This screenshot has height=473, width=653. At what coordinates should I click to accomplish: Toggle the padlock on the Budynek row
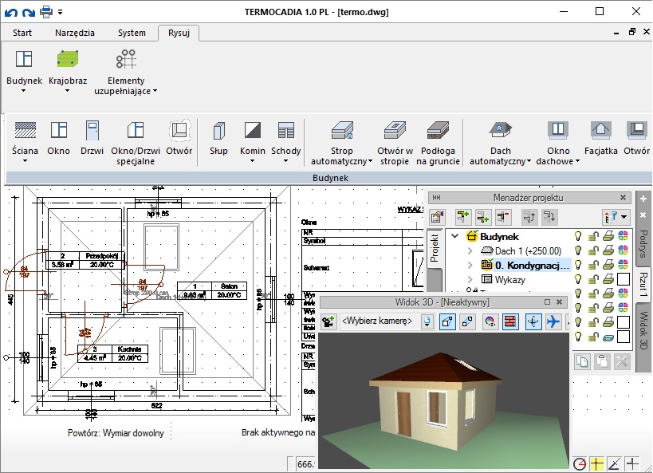click(593, 236)
